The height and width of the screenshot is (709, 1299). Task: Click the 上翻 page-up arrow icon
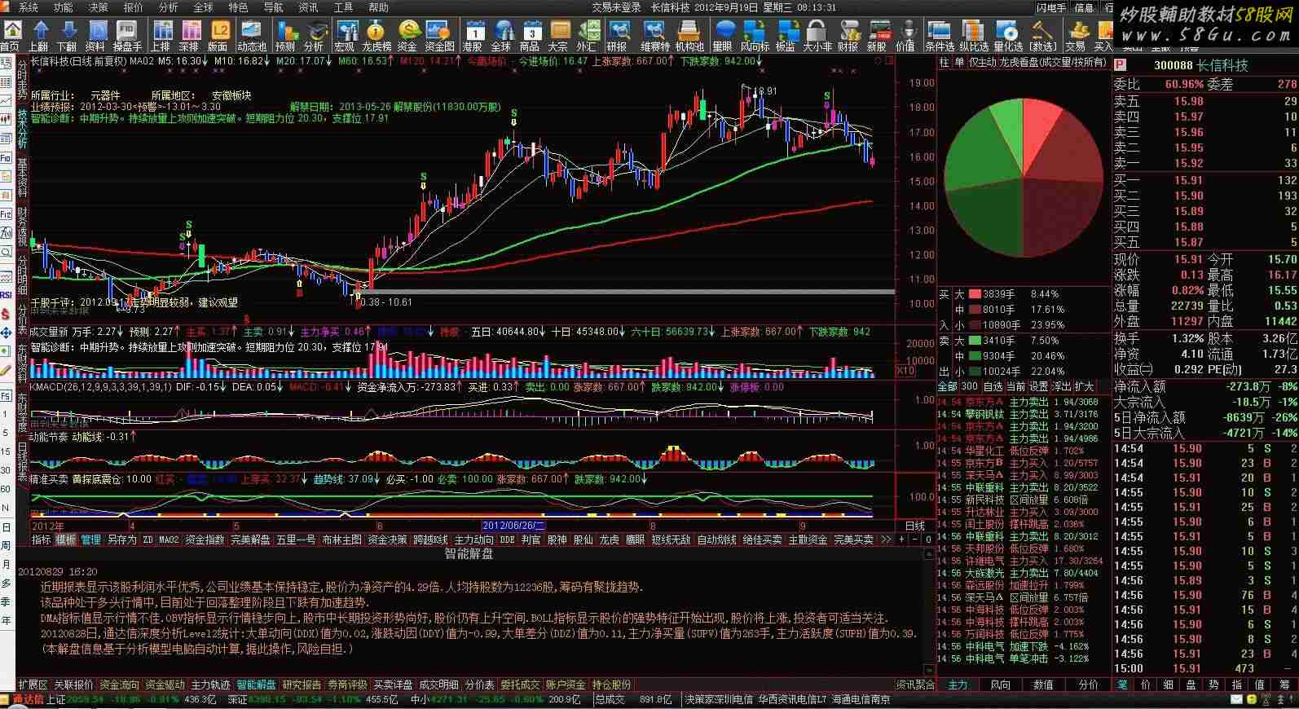point(38,36)
